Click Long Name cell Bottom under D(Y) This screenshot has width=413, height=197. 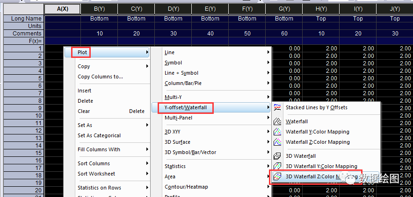coord(173,19)
